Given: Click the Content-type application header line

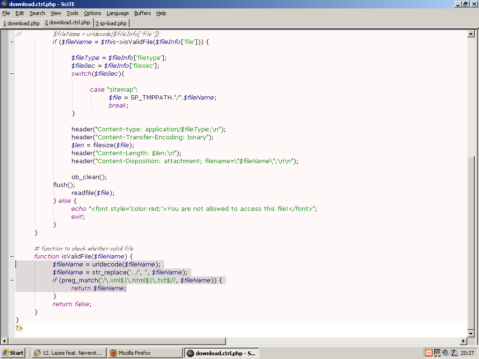Looking at the screenshot, I should click(148, 129).
